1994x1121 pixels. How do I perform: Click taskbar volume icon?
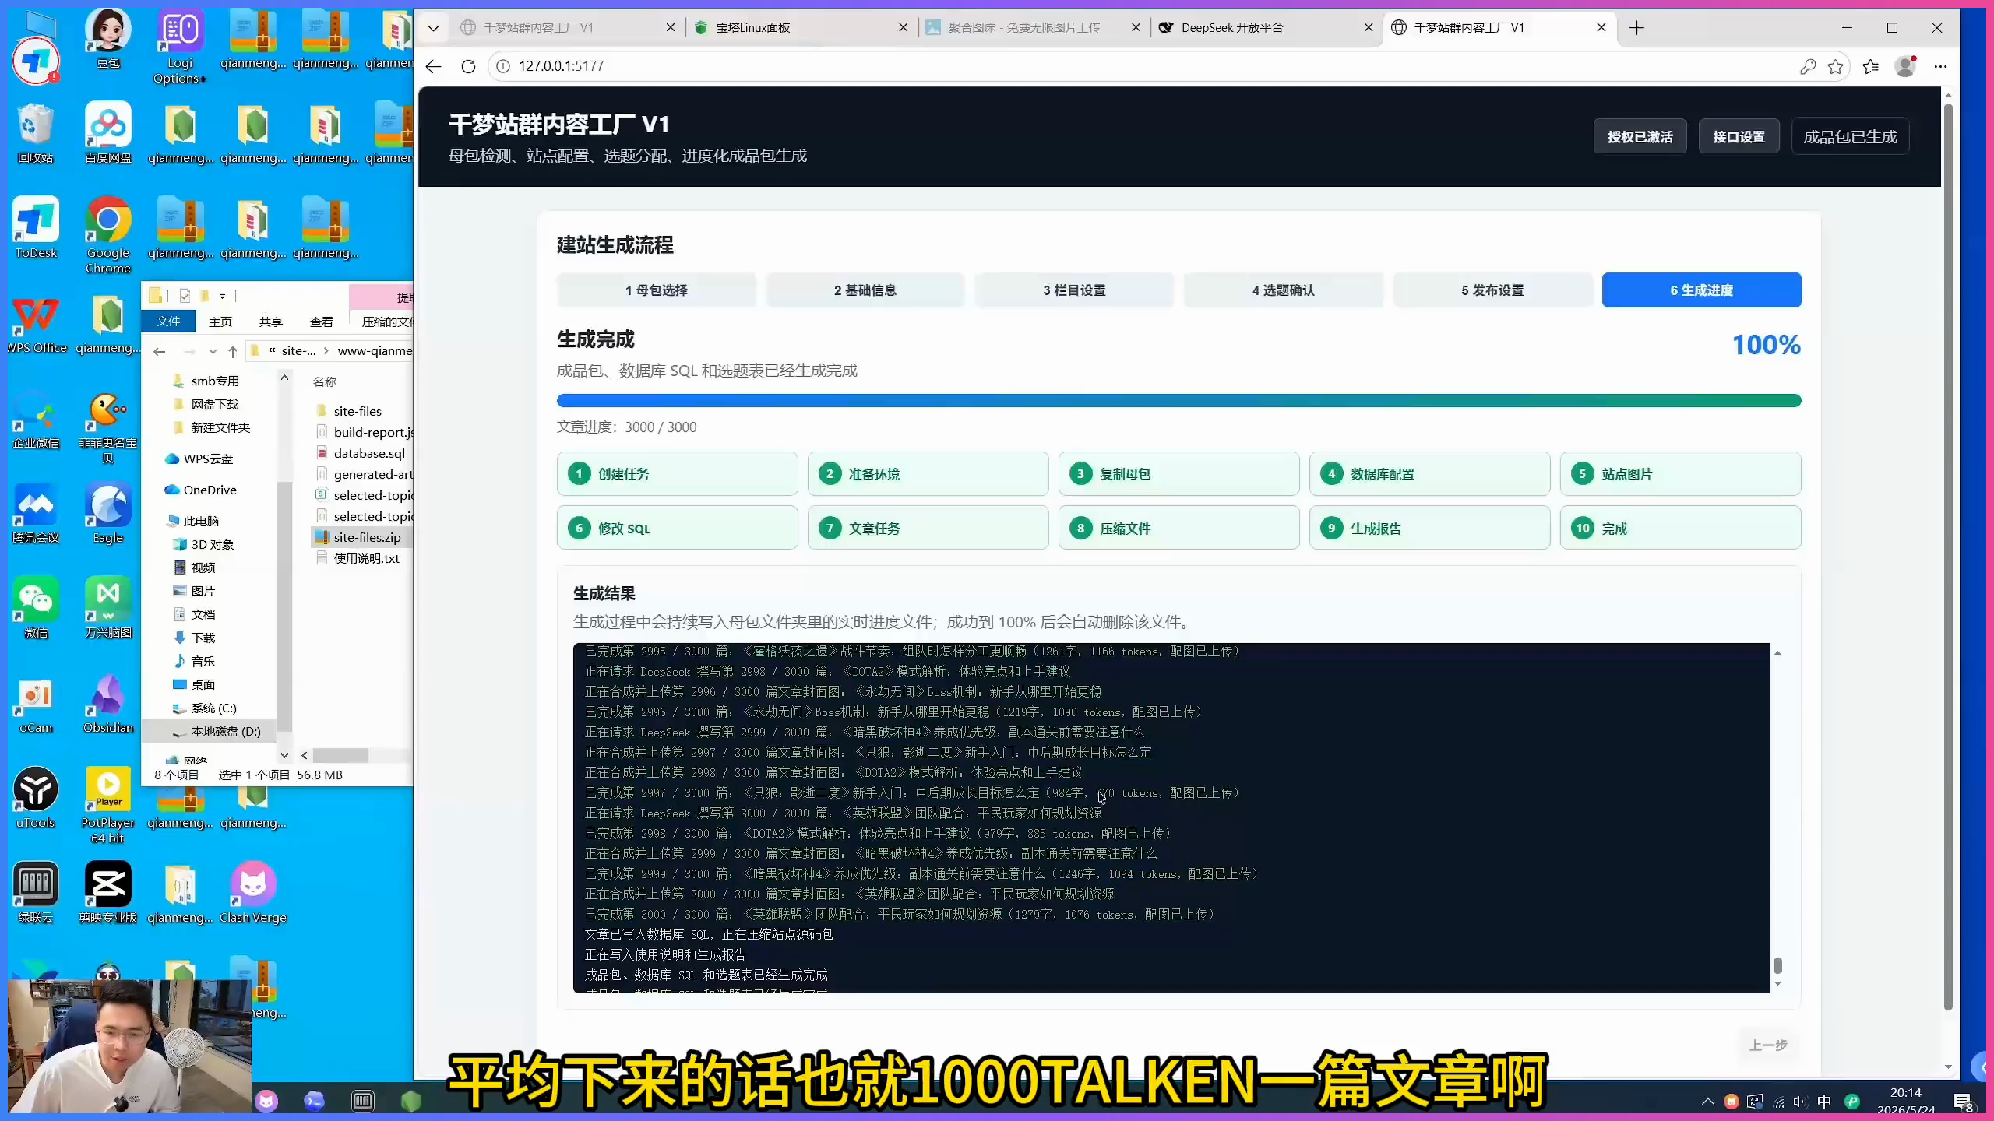click(x=1800, y=1101)
